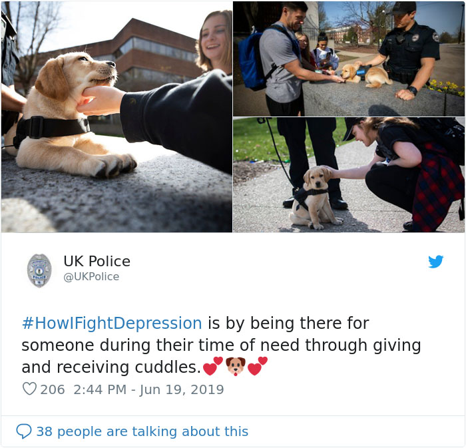The width and height of the screenshot is (466, 448).
Task: Open the large puppy chin-scratch photo
Action: [x=116, y=116]
